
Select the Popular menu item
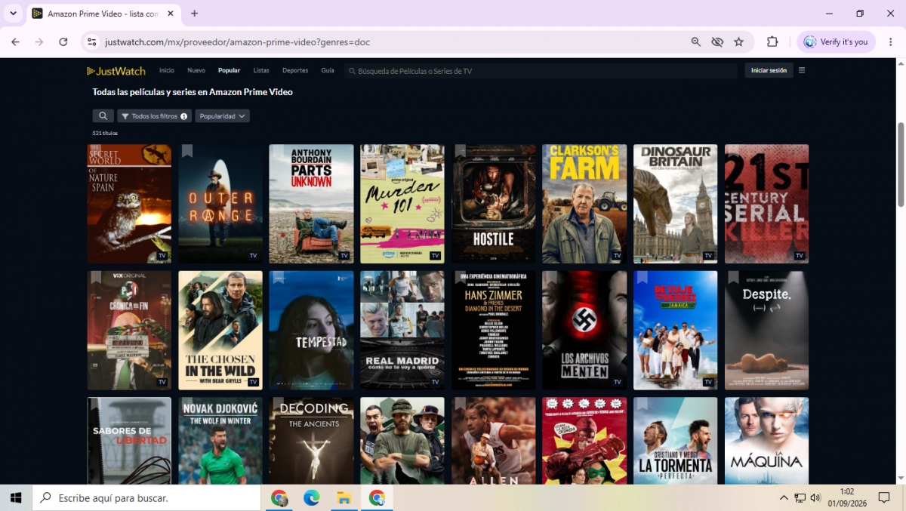coord(229,70)
